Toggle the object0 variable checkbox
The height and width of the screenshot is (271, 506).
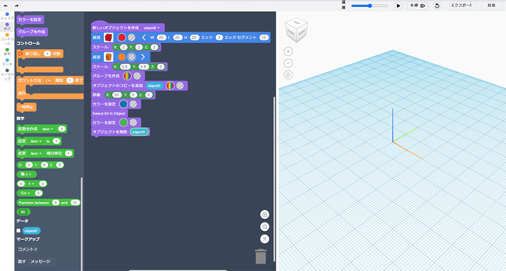click(x=19, y=231)
